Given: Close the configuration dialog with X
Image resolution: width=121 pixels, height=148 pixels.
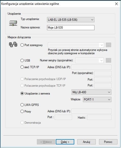Looking at the screenshot, I should 116,4.
